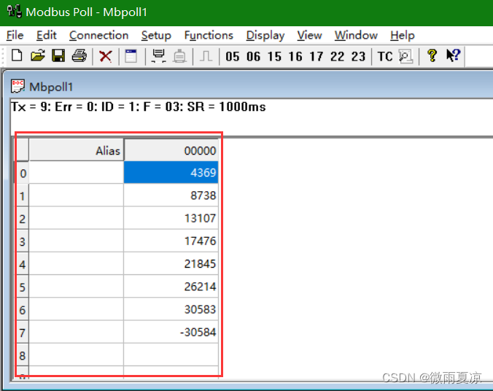Click the New document icon
The width and height of the screenshot is (493, 391).
point(17,56)
